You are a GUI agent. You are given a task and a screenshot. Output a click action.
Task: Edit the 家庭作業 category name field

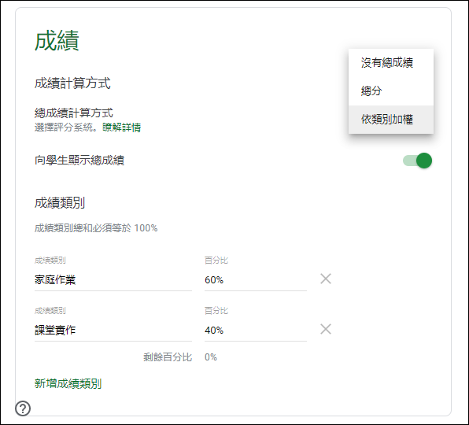point(113,280)
